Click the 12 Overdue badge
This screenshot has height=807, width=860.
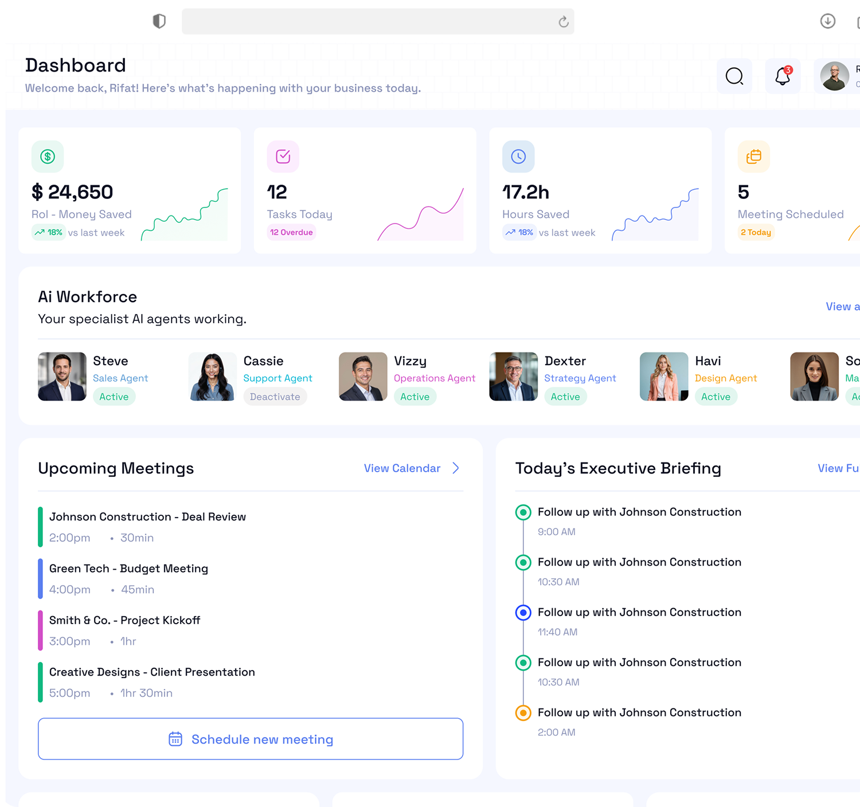click(x=291, y=232)
